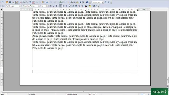This screenshot has width=169, height=95.
Task: Open the Gallery
Action: (77, 2)
